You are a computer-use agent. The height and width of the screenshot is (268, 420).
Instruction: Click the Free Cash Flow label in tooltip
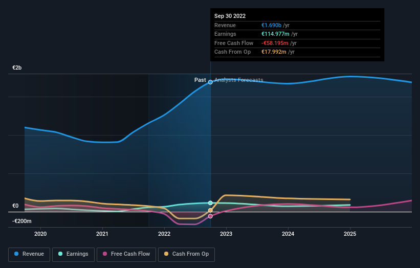click(x=234, y=43)
